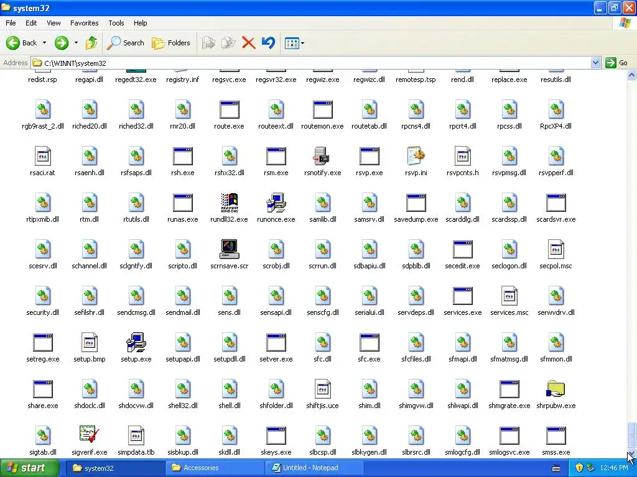The height and width of the screenshot is (477, 637).
Task: Select the shiftjis.uce file icon
Action: click(323, 389)
